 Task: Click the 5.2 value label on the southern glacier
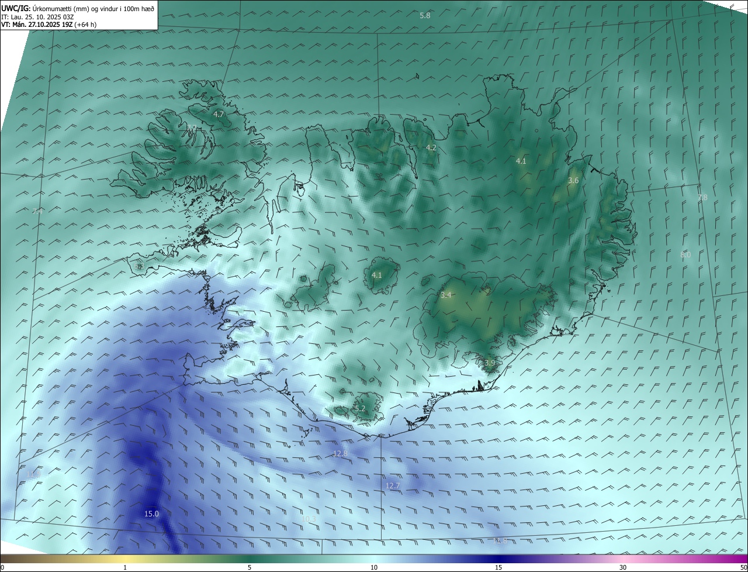coord(360,408)
